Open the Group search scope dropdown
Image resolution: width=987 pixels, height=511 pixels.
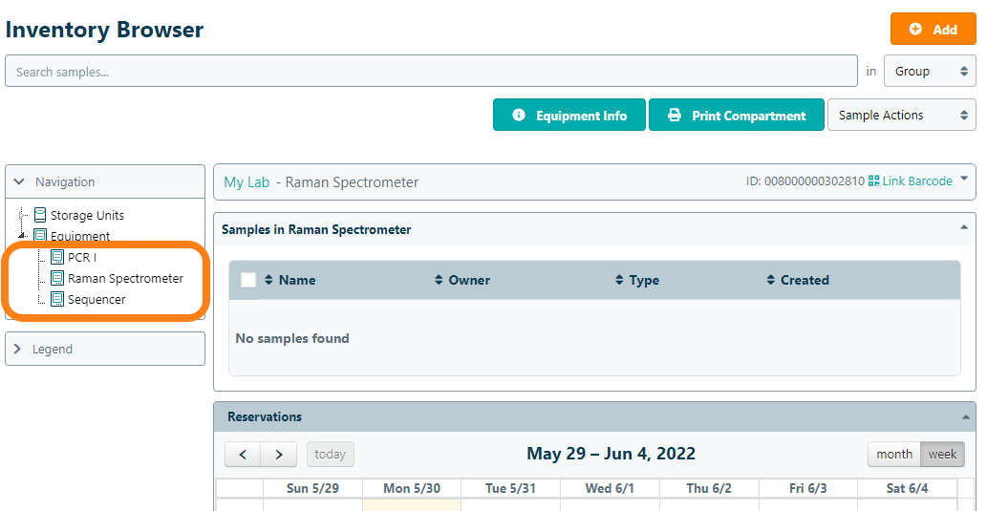(x=930, y=72)
